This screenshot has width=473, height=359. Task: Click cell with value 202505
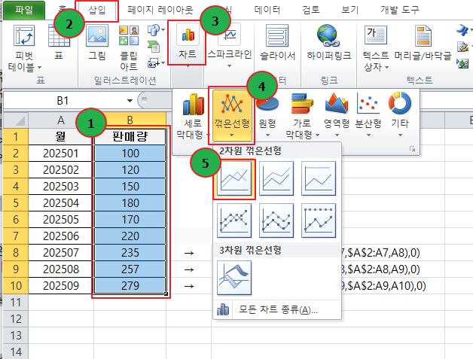point(61,220)
